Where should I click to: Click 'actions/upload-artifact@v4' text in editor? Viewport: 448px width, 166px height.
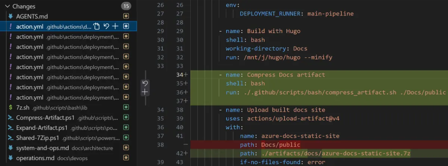point(293,118)
